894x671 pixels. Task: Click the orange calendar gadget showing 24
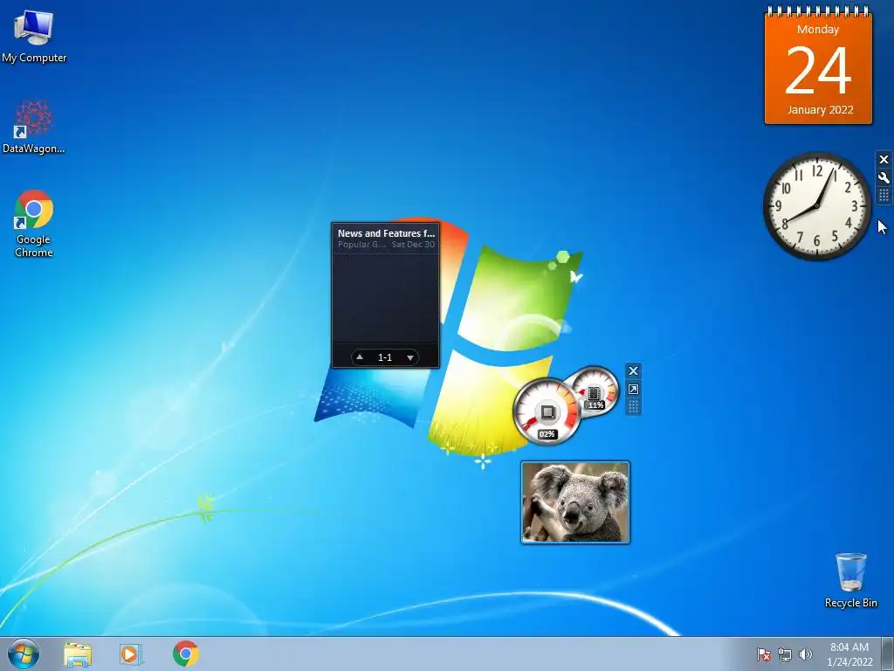(818, 66)
